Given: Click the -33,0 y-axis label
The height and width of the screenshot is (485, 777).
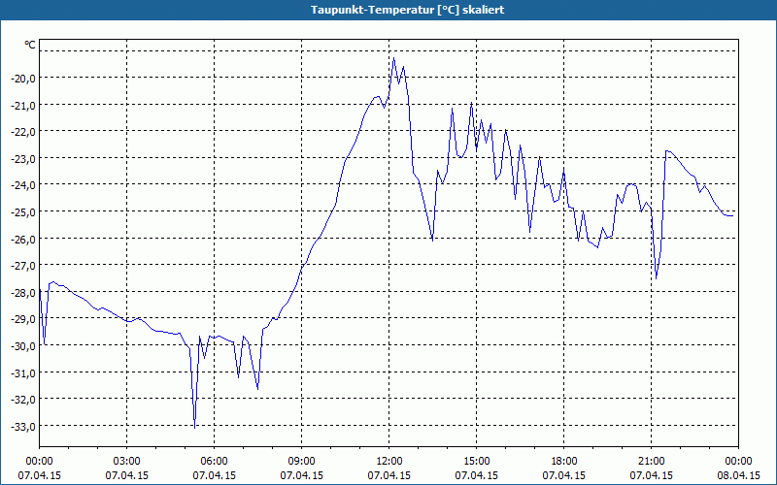Looking at the screenshot, I should point(25,426).
